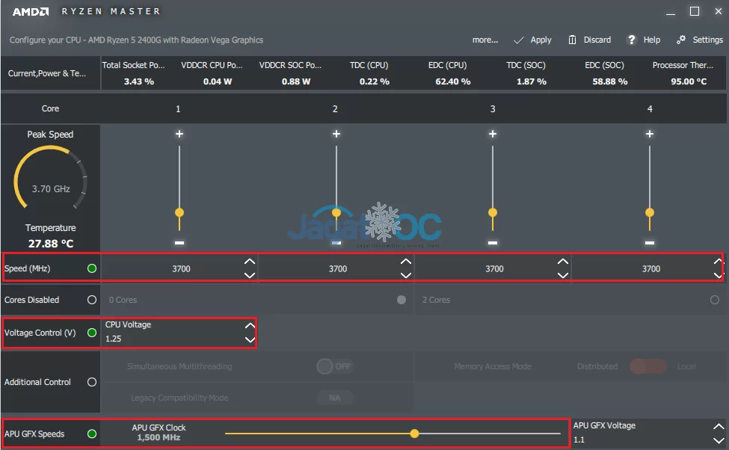
Task: Click the Help label
Action: pos(652,40)
